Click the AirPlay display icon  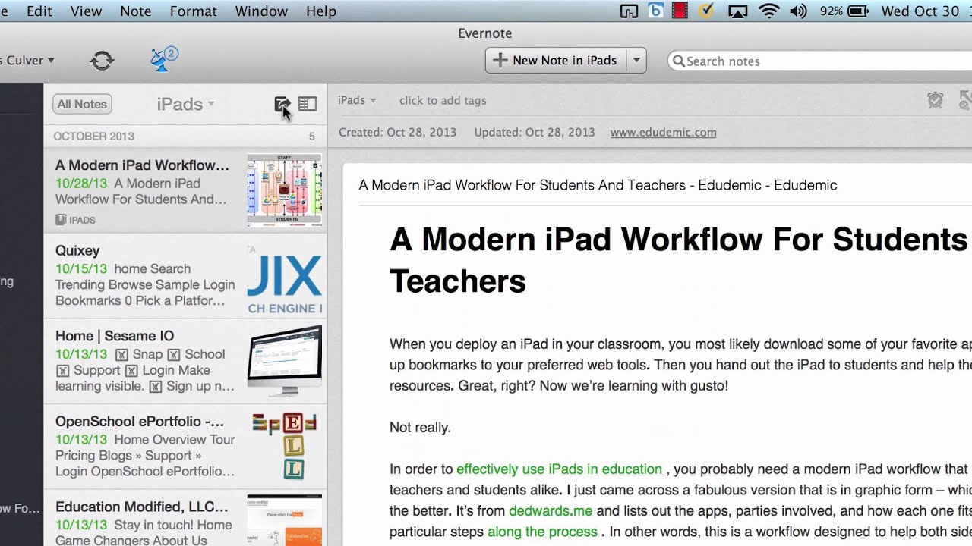(x=737, y=11)
